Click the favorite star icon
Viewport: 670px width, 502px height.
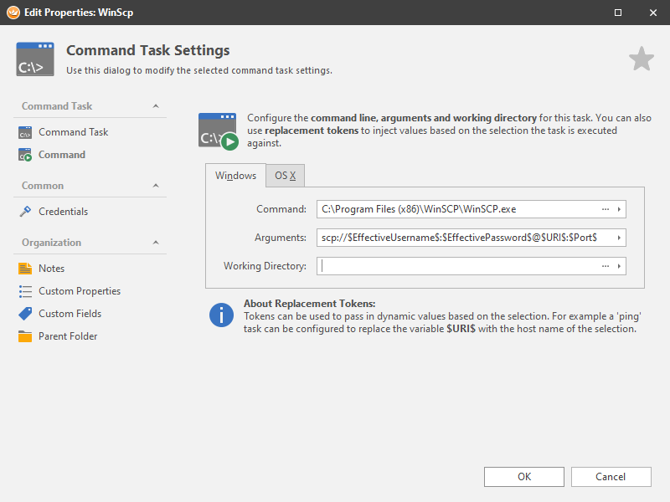[641, 59]
